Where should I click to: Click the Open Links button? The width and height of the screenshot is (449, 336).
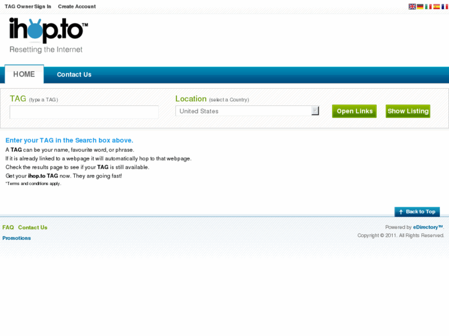tap(355, 111)
